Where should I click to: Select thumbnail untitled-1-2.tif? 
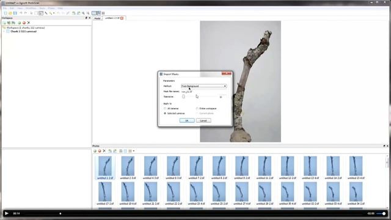pyautogui.click(x=105, y=167)
